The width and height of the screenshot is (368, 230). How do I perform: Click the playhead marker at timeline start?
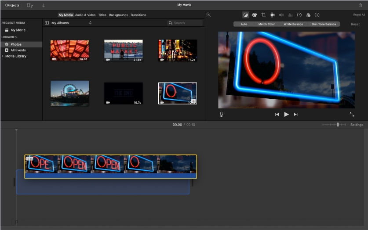click(16, 130)
